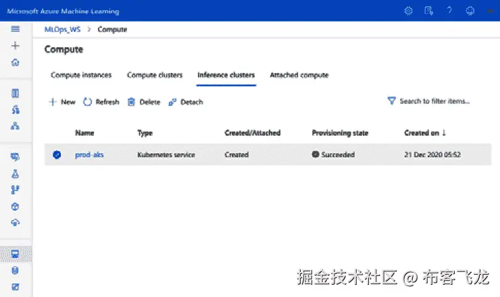The width and height of the screenshot is (500, 297).
Task: Open Endpoints cloud icon in sidebar
Action: pyautogui.click(x=16, y=223)
